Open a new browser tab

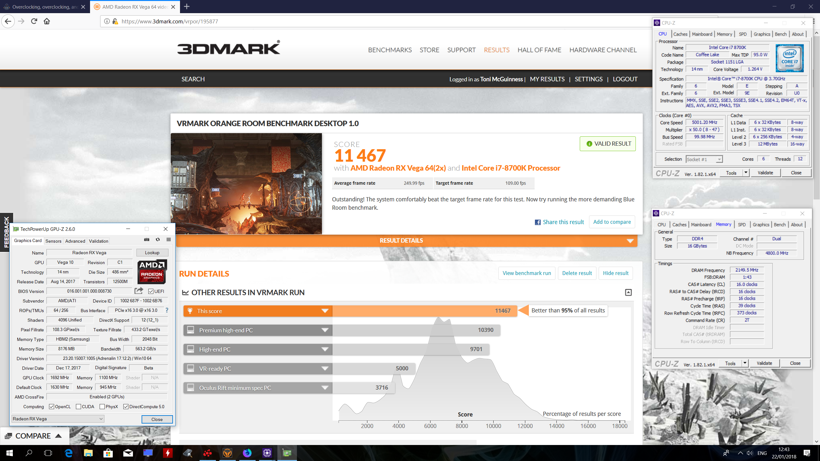pos(187,6)
